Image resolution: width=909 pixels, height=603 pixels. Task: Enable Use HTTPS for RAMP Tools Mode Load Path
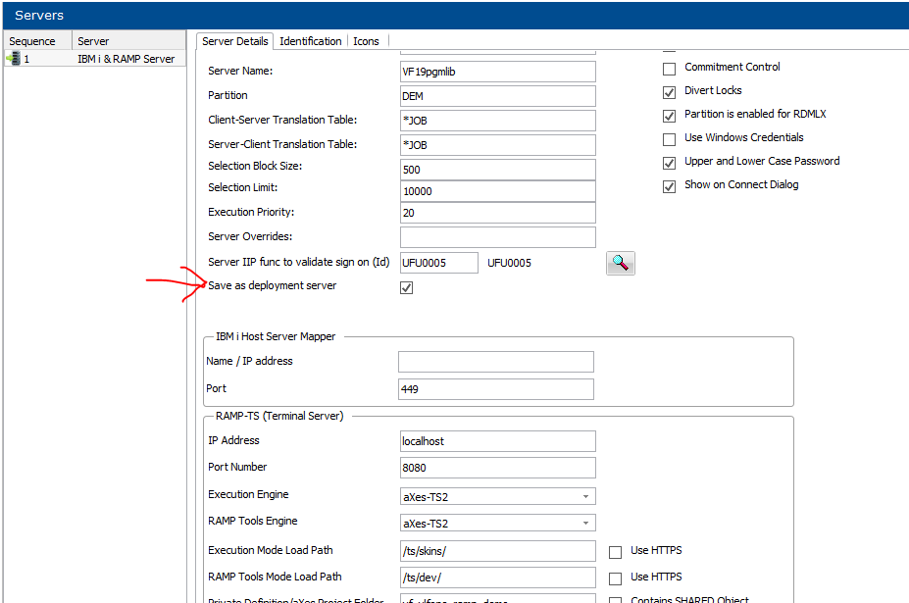coord(615,578)
